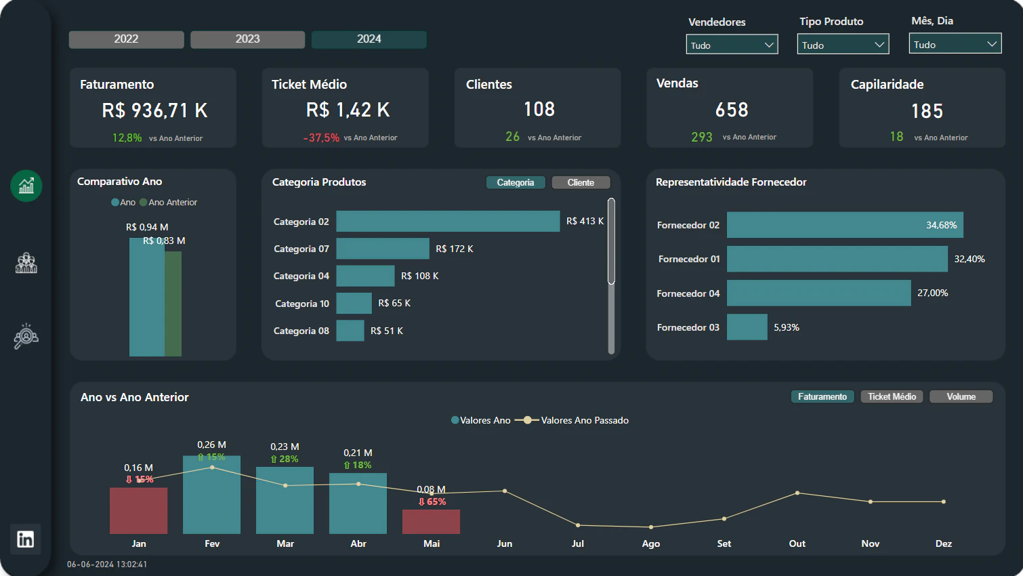
Task: Click the Faturamento chart button
Action: [822, 396]
